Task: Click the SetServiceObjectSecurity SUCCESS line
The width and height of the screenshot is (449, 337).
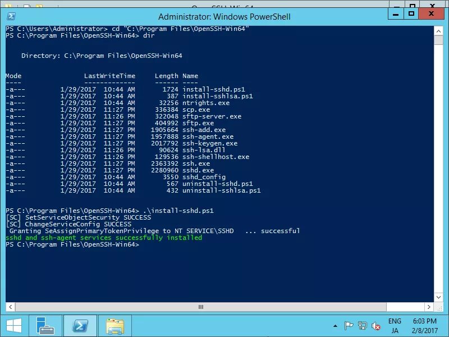Action: [79, 217]
